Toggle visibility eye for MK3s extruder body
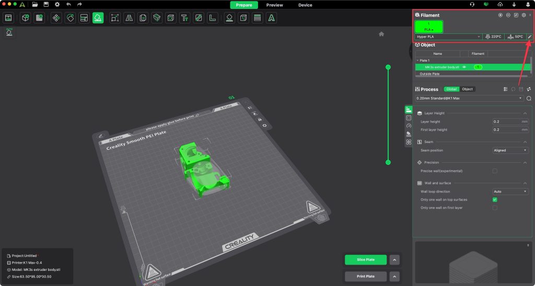The height and width of the screenshot is (286, 535). point(464,67)
